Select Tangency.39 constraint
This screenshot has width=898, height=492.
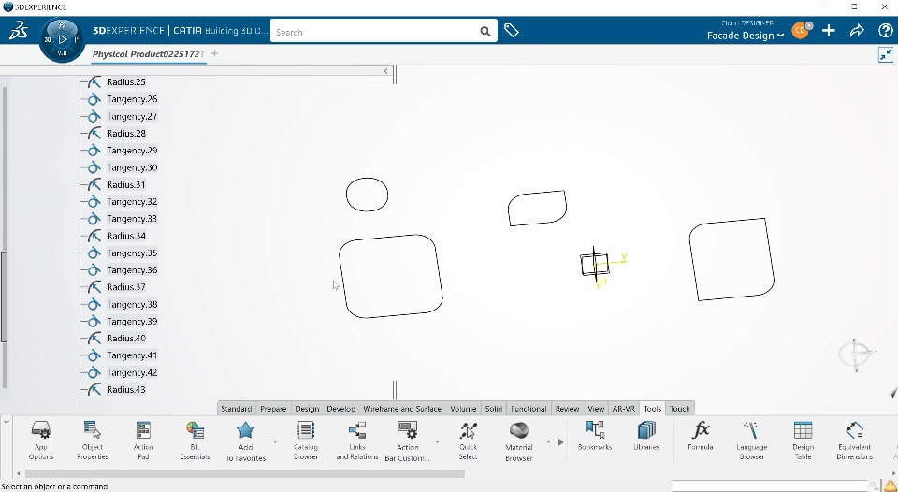pos(132,322)
